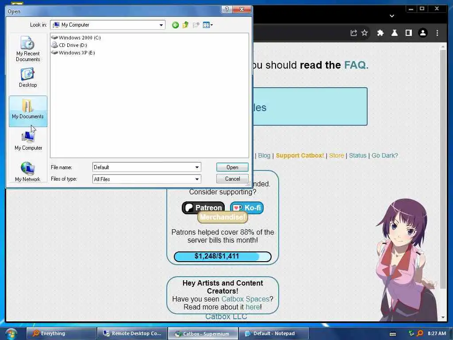Switch to Default - Notepad taskbar item

pos(274,333)
